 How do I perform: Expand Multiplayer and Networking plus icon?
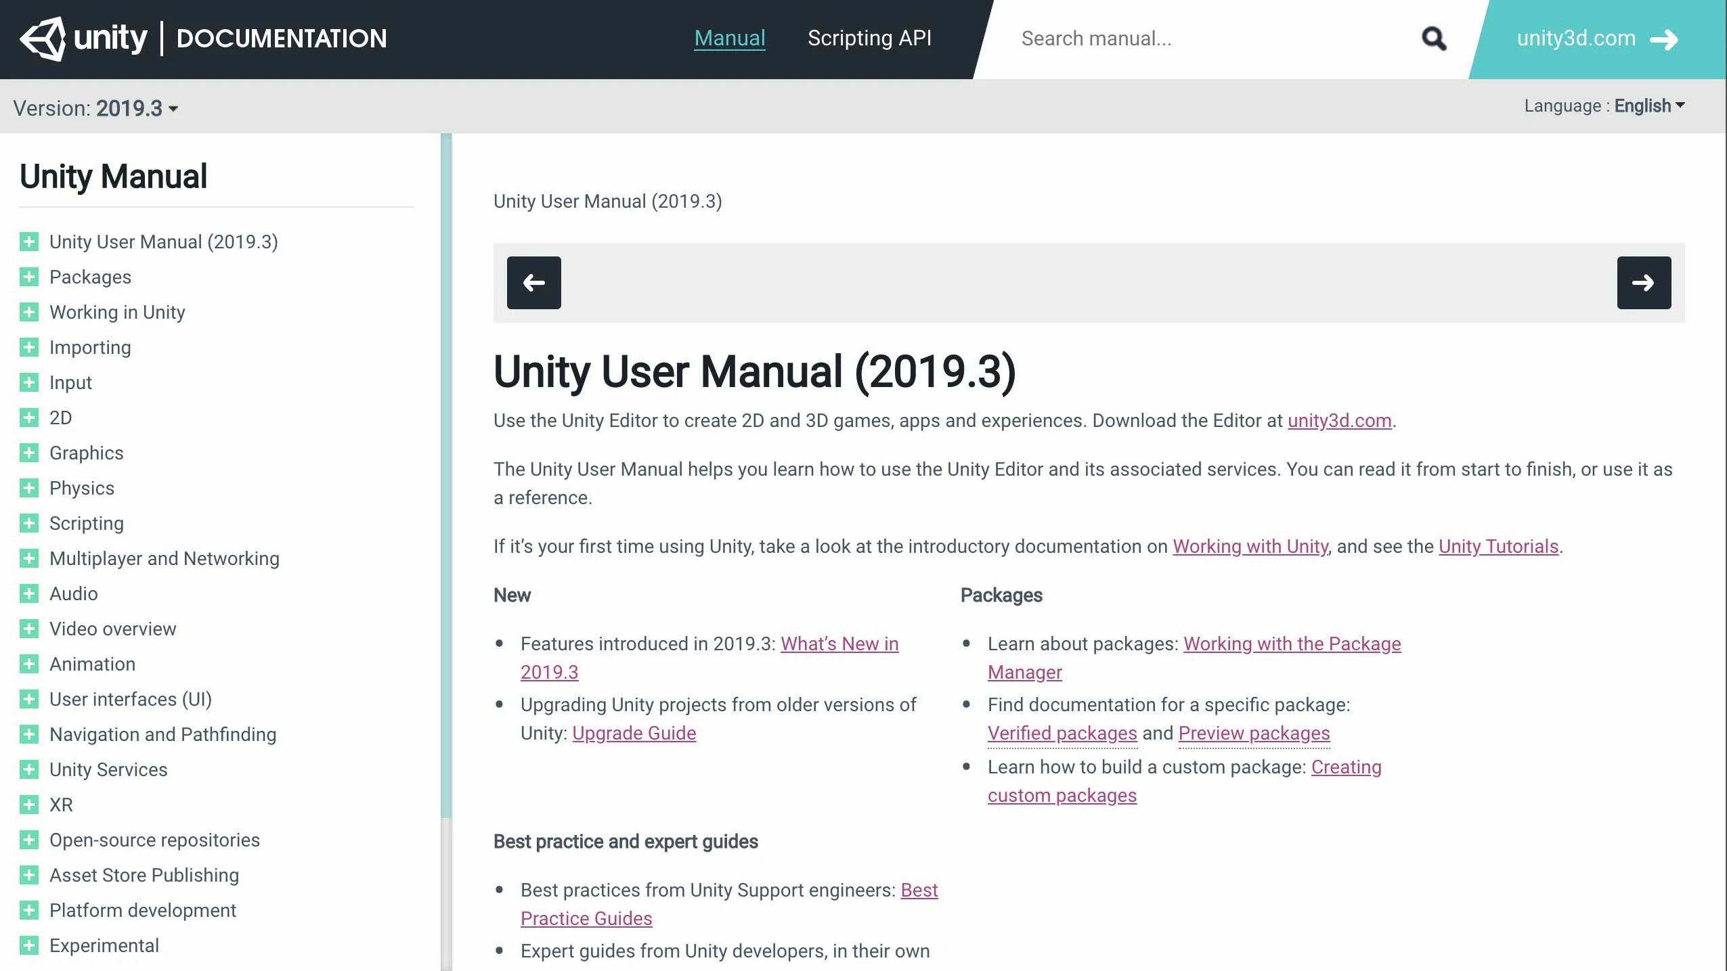pos(29,558)
